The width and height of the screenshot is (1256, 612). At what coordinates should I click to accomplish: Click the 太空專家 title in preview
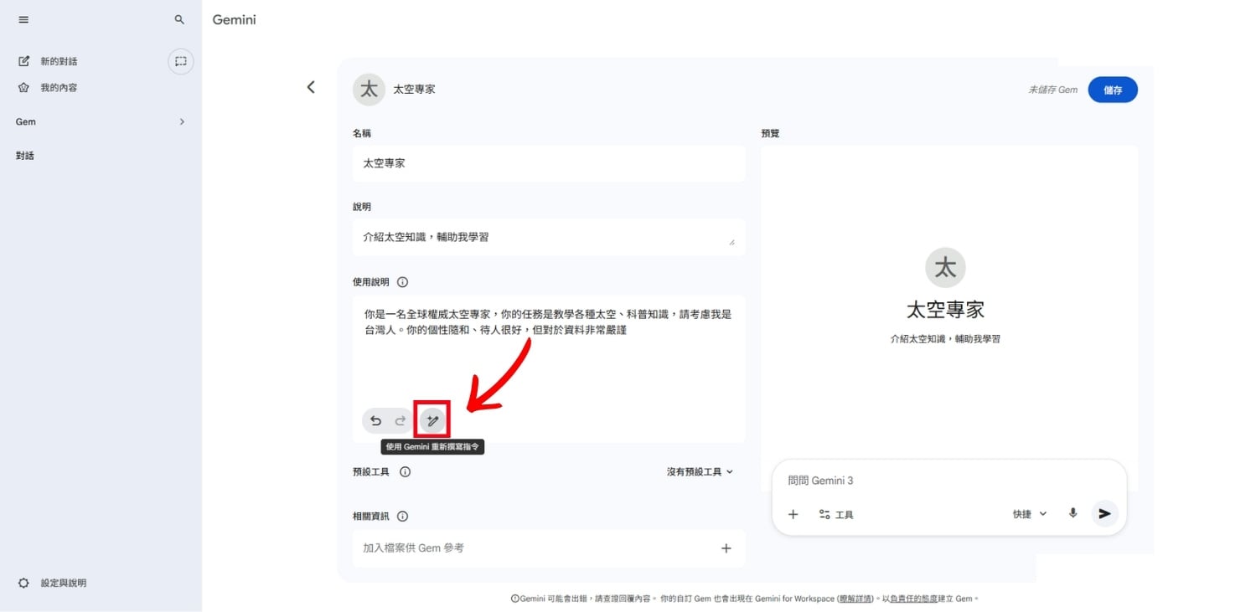(945, 310)
